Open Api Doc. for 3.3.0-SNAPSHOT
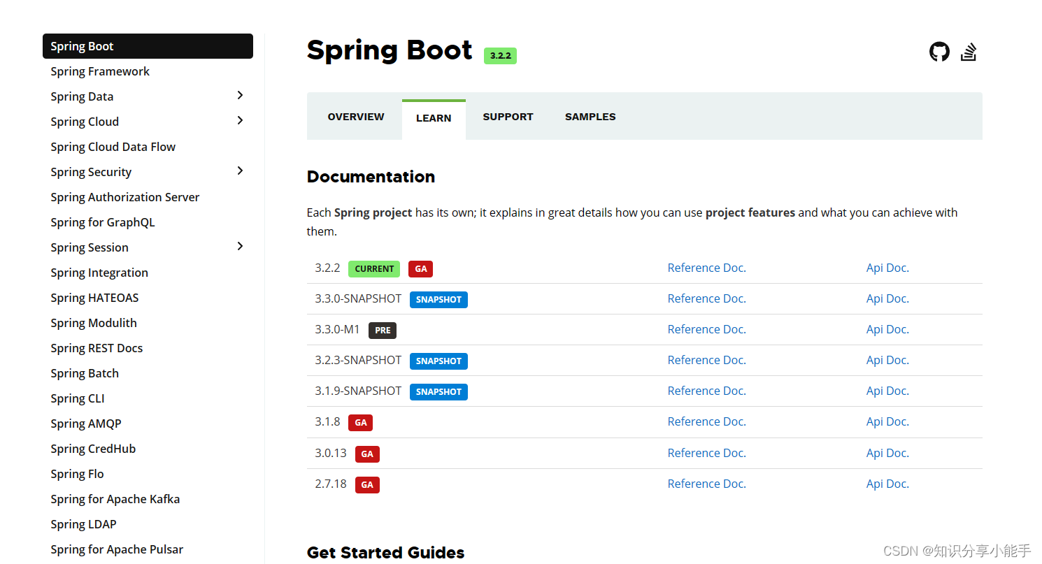Screen dimensions: 1042x564 tap(887, 298)
